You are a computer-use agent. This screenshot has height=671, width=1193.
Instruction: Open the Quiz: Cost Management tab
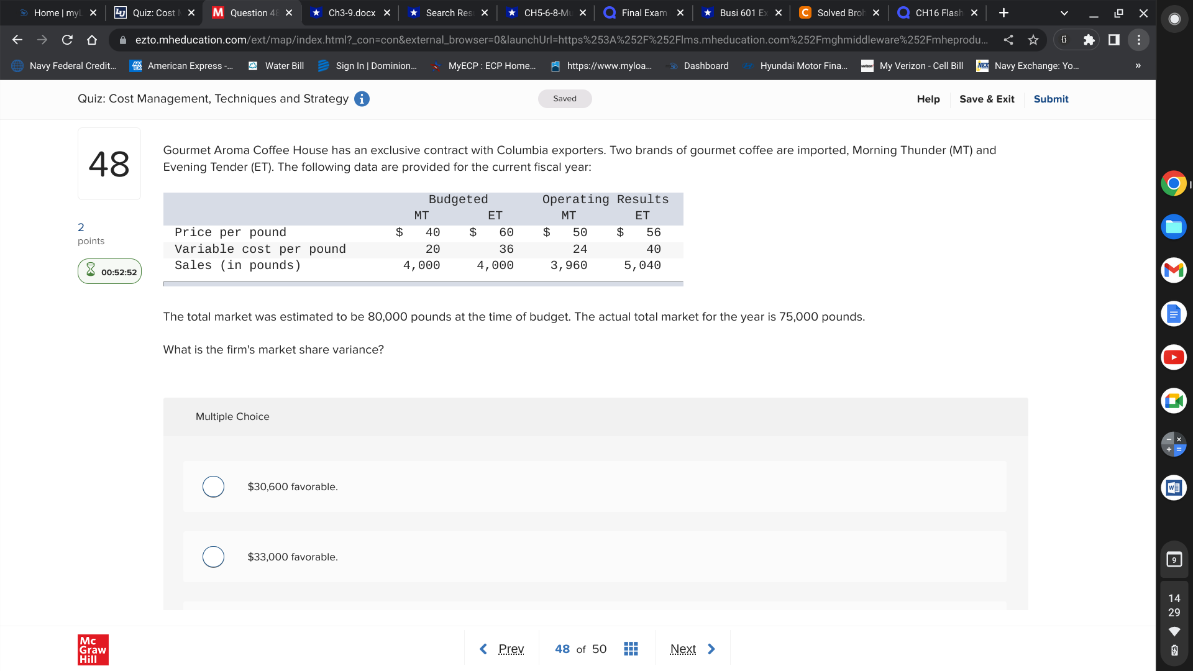click(150, 12)
